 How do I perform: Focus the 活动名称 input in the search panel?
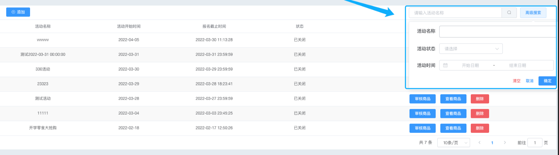click(498, 31)
